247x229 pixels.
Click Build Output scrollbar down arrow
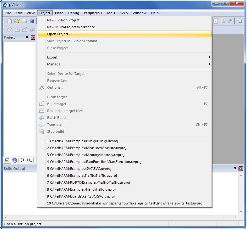241,212
